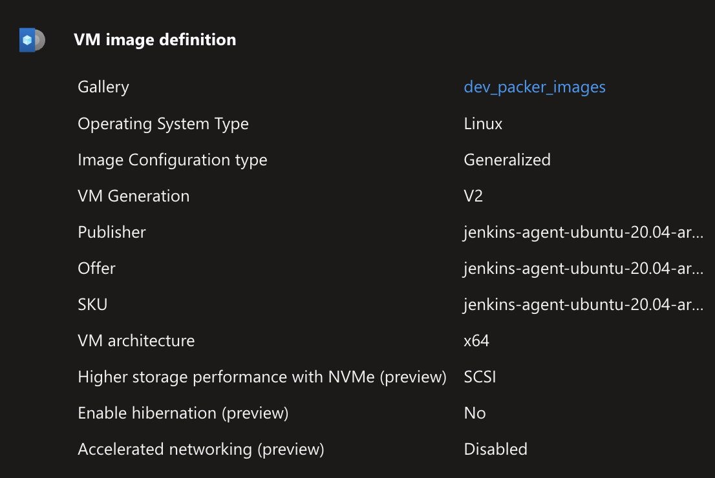Click the Image Configuration type label

point(172,160)
